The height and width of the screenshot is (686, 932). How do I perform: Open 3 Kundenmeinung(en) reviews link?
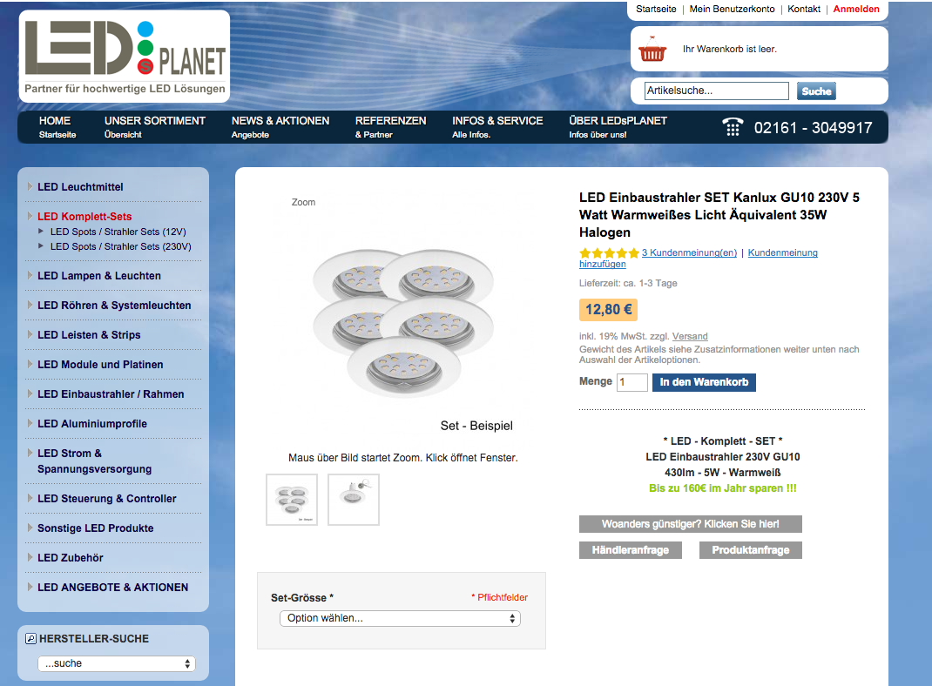tap(689, 252)
